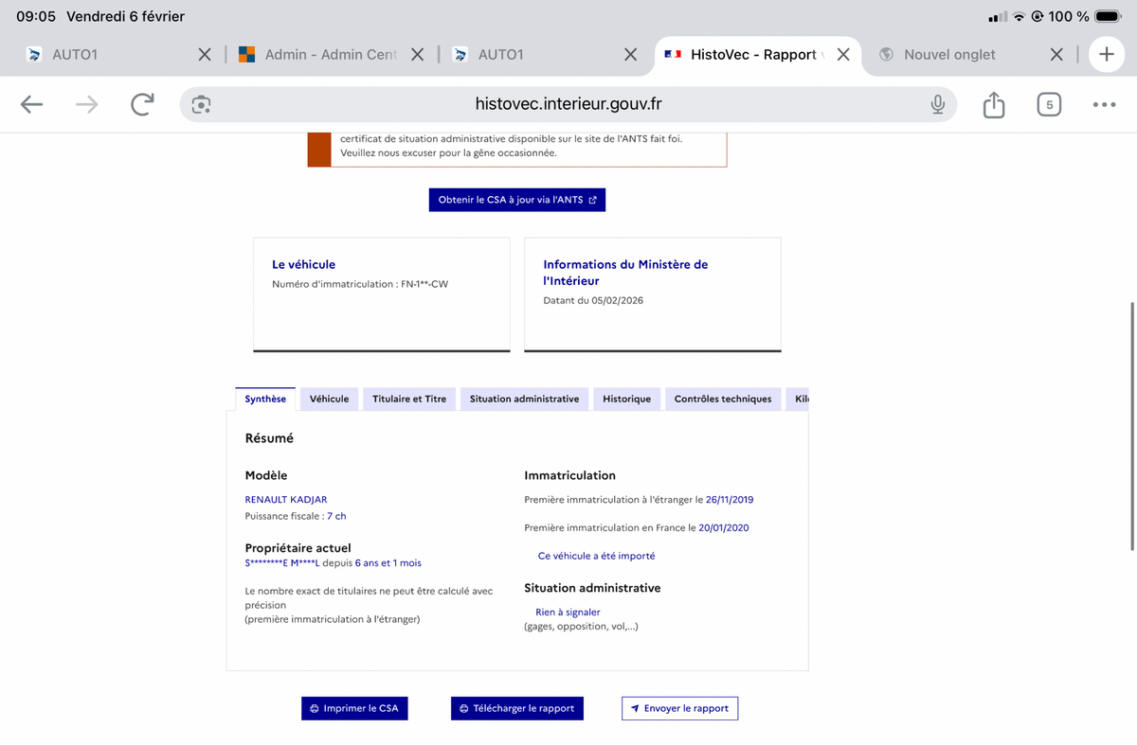Tap the camera search icon in address bar
The width and height of the screenshot is (1137, 746).
click(x=201, y=104)
